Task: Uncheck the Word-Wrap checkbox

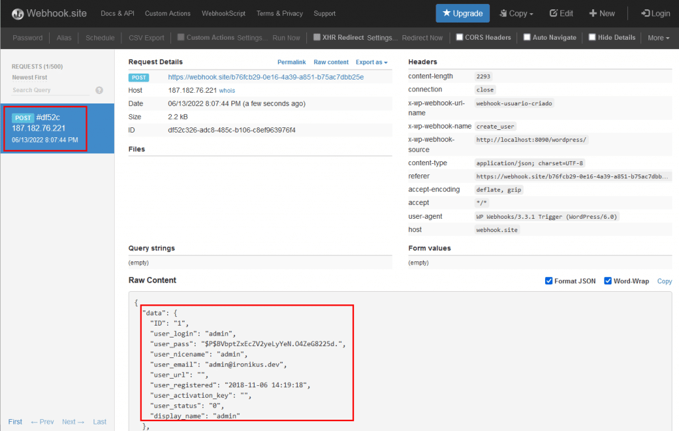Action: [x=608, y=280]
